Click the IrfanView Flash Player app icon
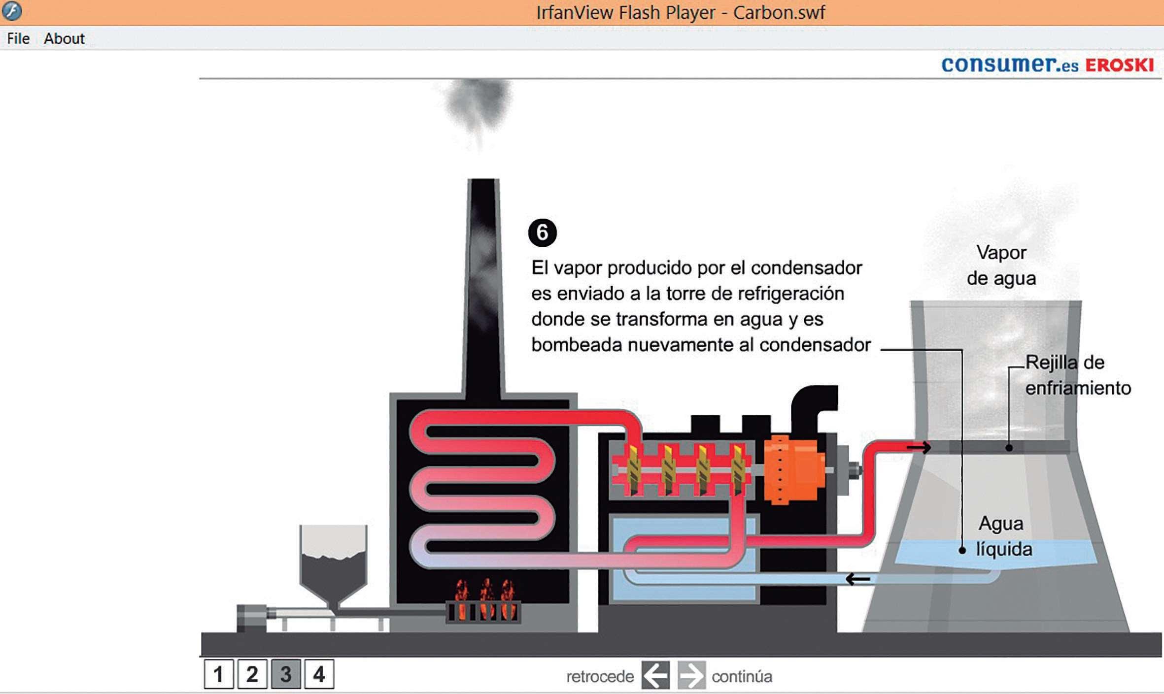 point(12,11)
